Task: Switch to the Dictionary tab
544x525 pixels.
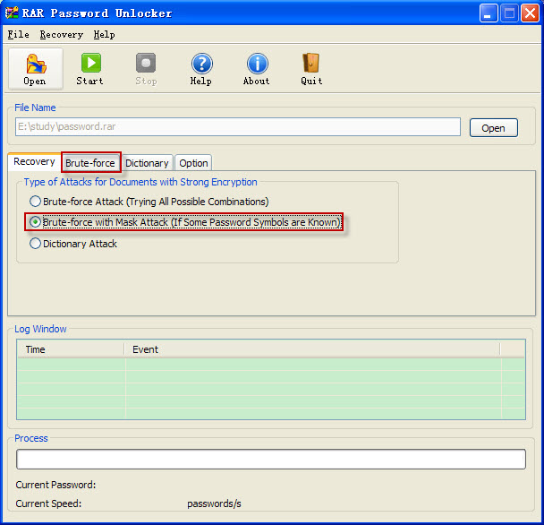Action: [x=147, y=163]
